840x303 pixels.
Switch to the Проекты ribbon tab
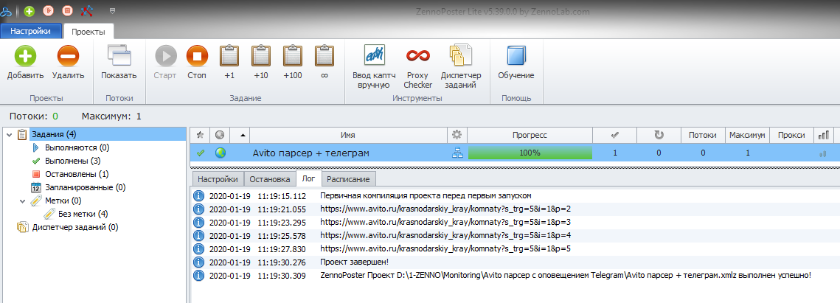(x=88, y=32)
